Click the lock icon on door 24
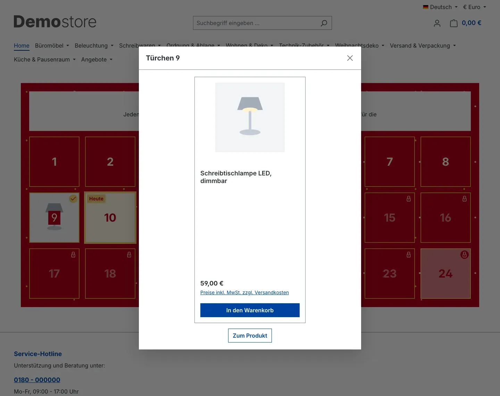The image size is (500, 396). (464, 255)
